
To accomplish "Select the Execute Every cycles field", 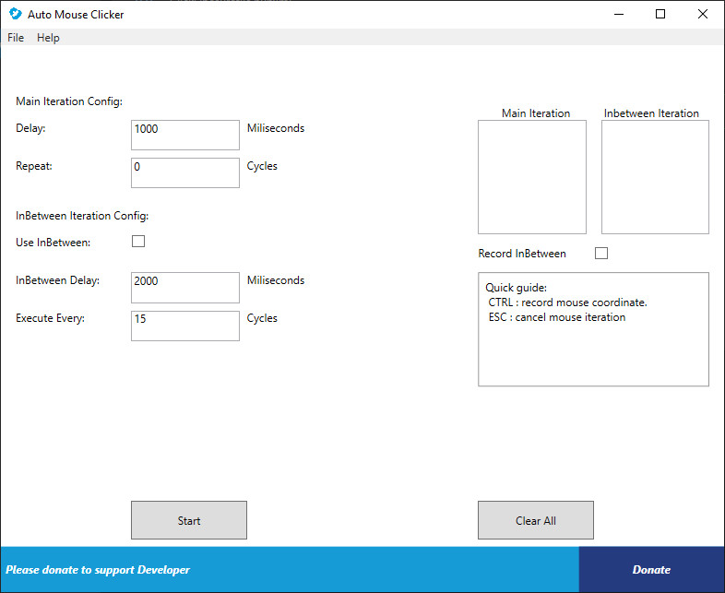I will (185, 326).
